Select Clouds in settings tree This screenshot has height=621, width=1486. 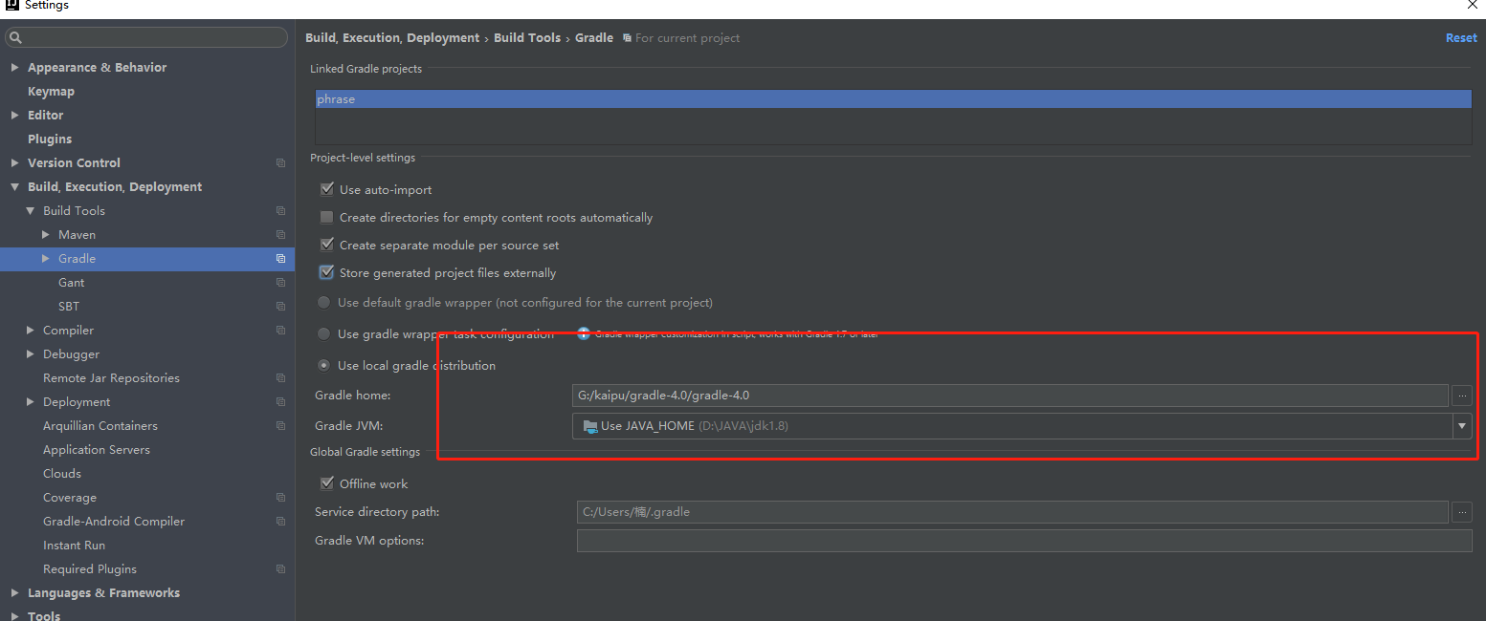point(62,474)
